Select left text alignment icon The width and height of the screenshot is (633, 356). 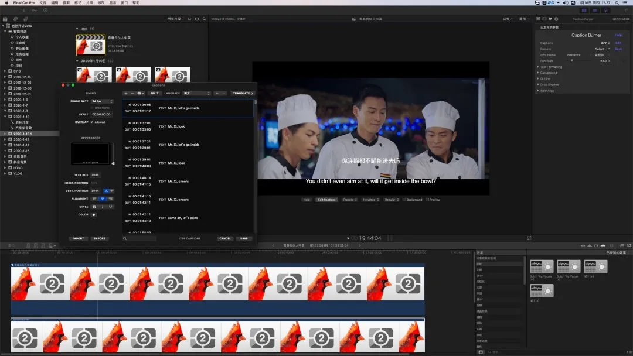click(x=94, y=198)
